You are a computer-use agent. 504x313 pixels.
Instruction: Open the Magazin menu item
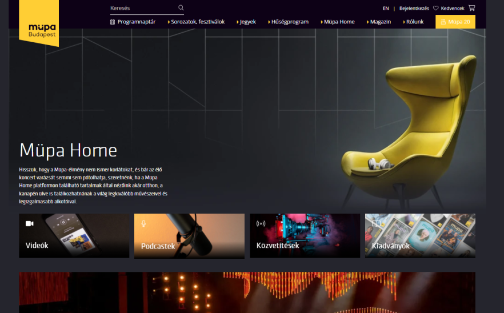[379, 22]
